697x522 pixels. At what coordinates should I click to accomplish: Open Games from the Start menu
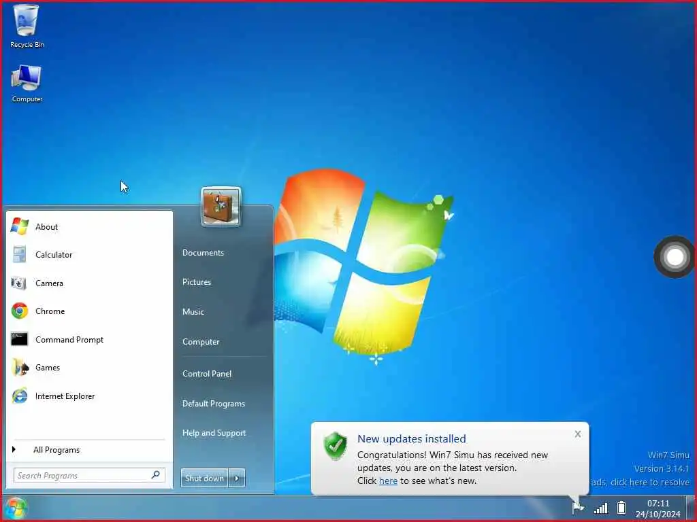89,368
